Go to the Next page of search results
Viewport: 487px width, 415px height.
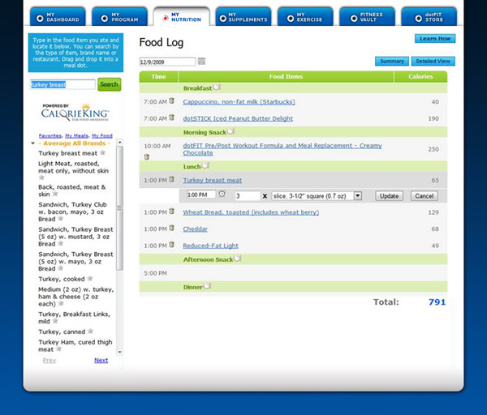pyautogui.click(x=101, y=360)
